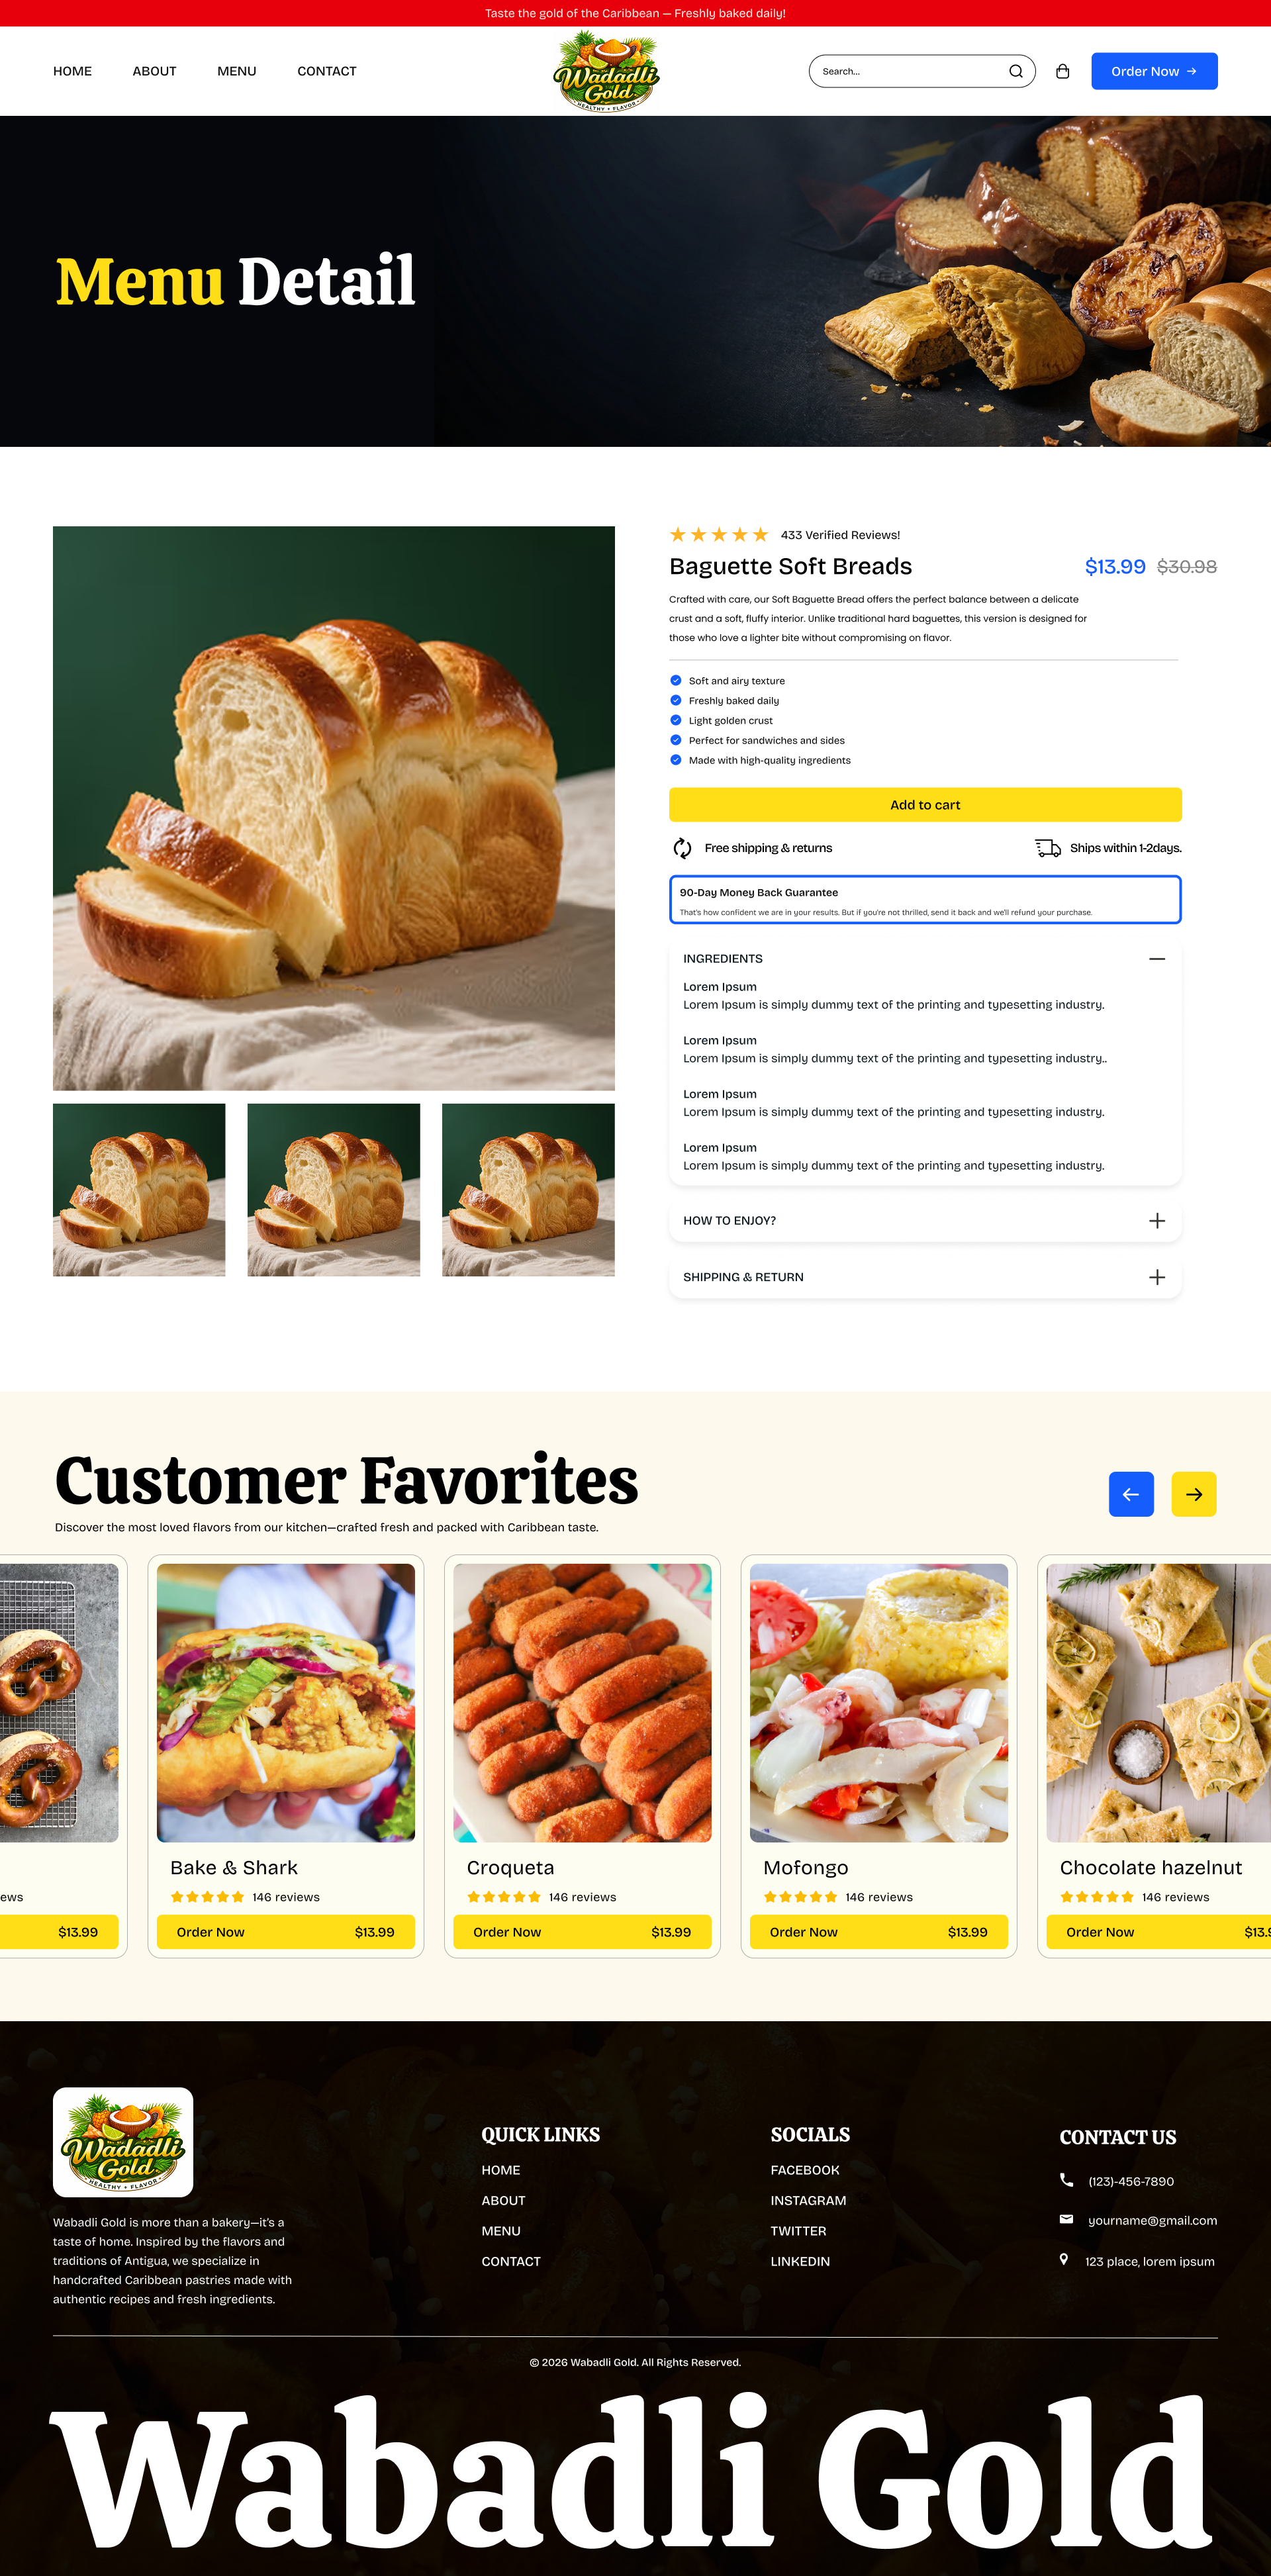Click the envelope email icon in footer
Screen dimensions: 1271x2576
pyautogui.click(x=1066, y=2219)
